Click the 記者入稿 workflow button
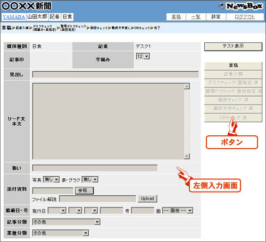Viewport: 266px width, 242px height. pyautogui.click(x=233, y=74)
